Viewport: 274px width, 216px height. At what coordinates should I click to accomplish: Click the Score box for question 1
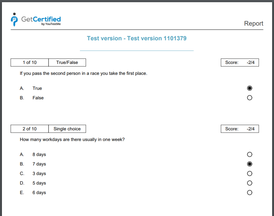(x=240, y=62)
